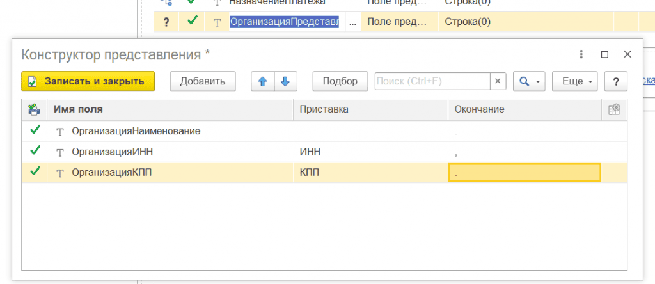Click the active Окончание cell of ОрганизацияКПП
The width and height of the screenshot is (655, 284).
[525, 172]
